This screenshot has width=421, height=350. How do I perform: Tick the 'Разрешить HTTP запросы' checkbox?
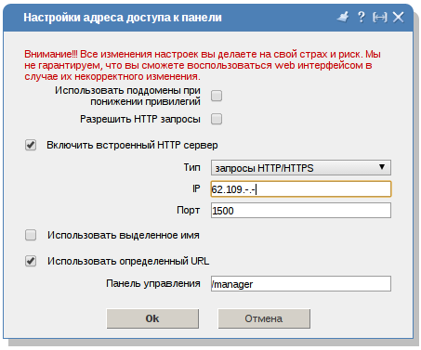217,119
